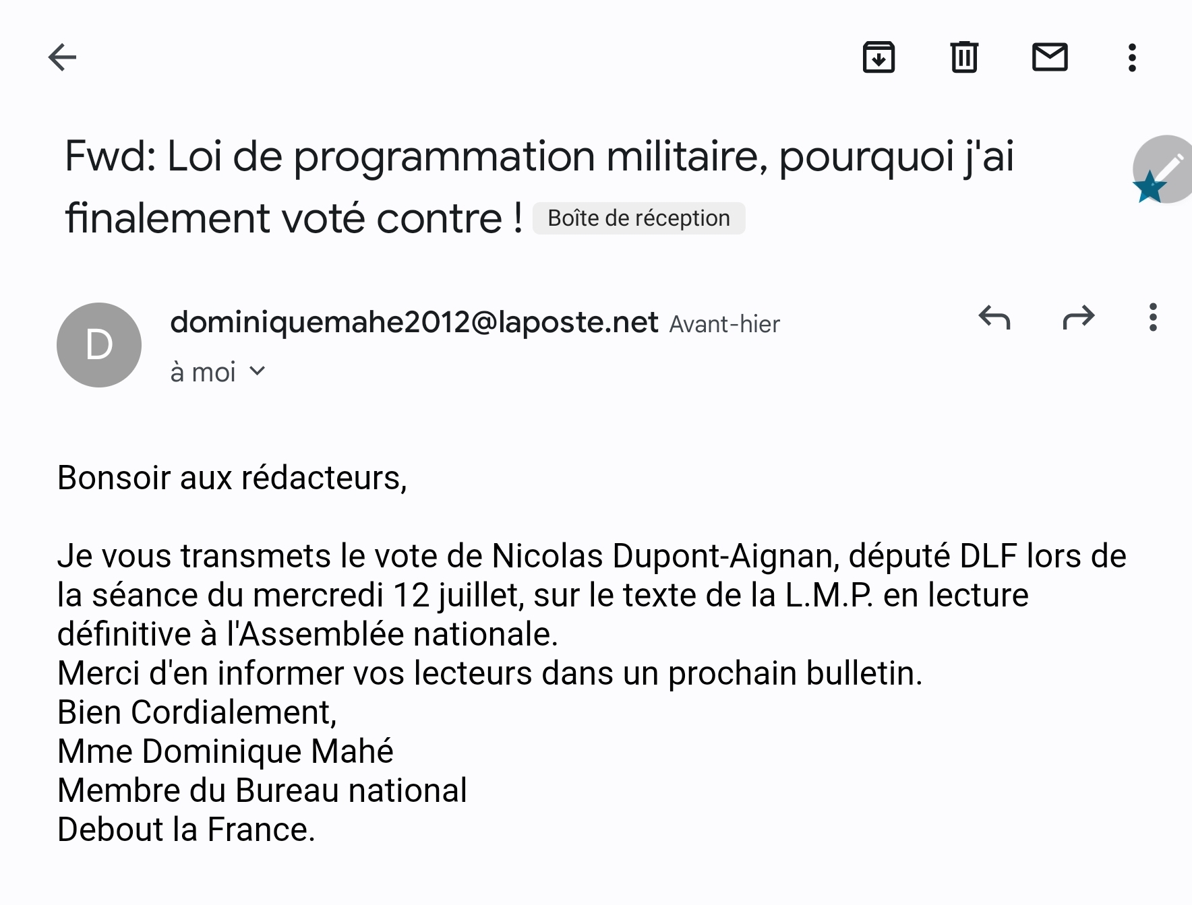Viewport: 1192px width, 905px height.
Task: Tap the Mme Dominique Mahé signature line
Action: (225, 751)
